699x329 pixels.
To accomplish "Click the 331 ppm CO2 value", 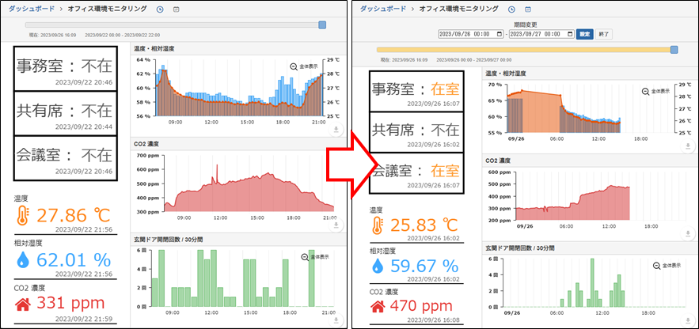I will pos(70,303).
